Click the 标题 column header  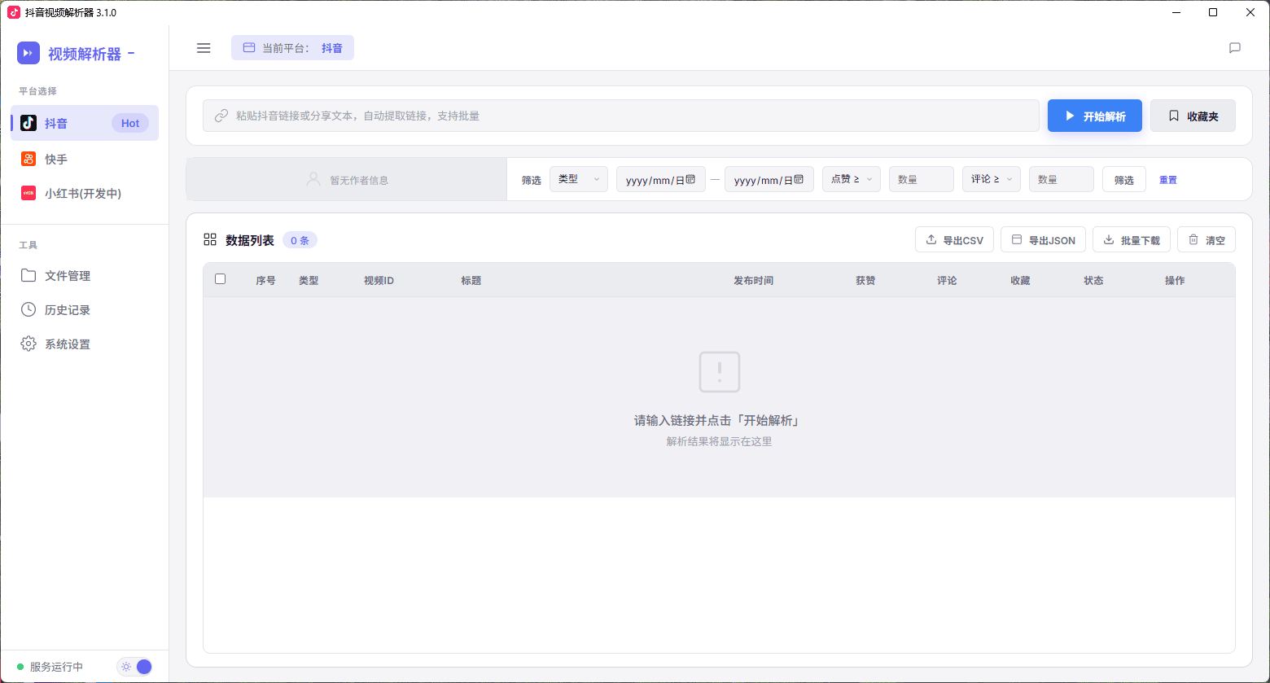click(471, 280)
